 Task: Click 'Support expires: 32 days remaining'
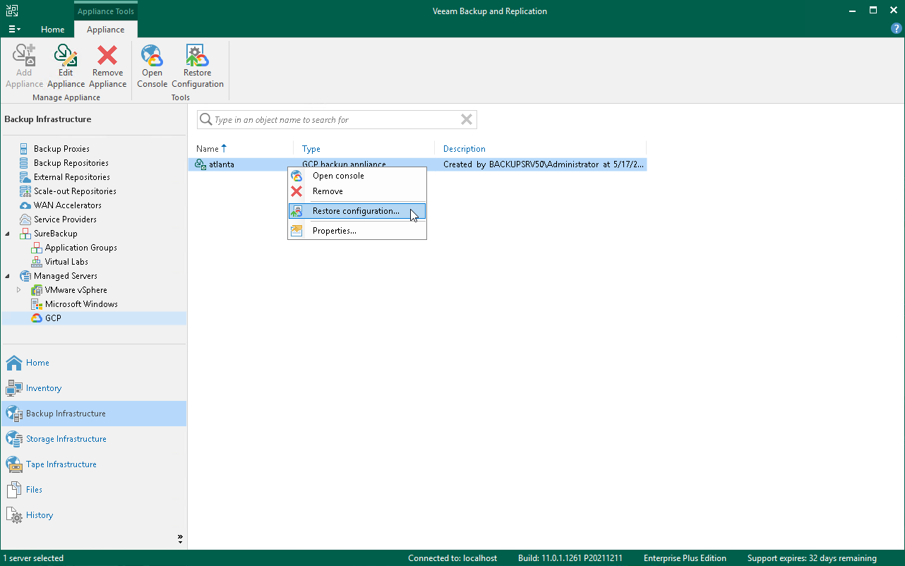coord(812,558)
